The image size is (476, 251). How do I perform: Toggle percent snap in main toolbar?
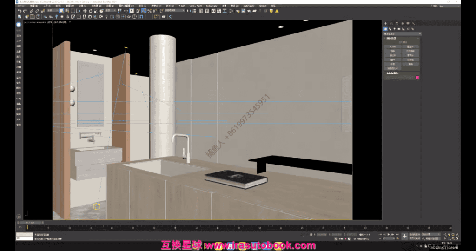click(149, 11)
